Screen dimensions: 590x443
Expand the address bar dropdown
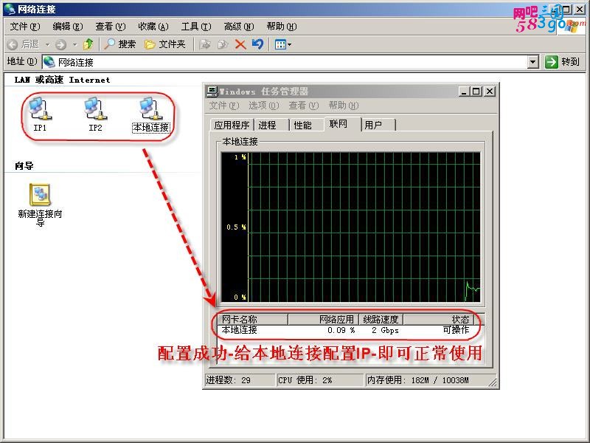click(x=532, y=62)
